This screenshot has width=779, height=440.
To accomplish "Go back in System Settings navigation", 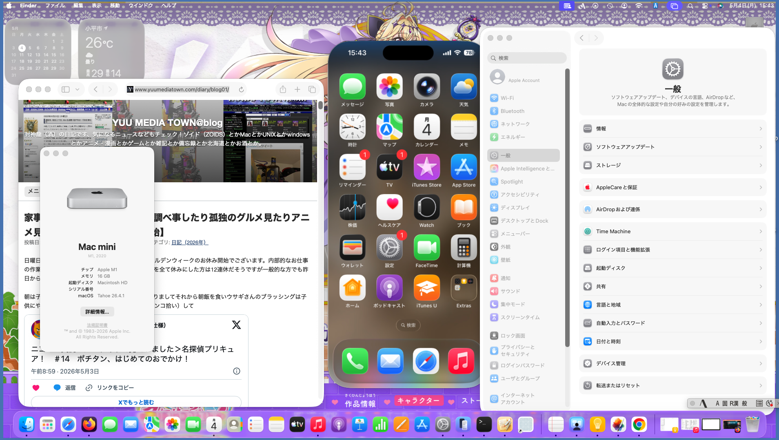I will [582, 38].
